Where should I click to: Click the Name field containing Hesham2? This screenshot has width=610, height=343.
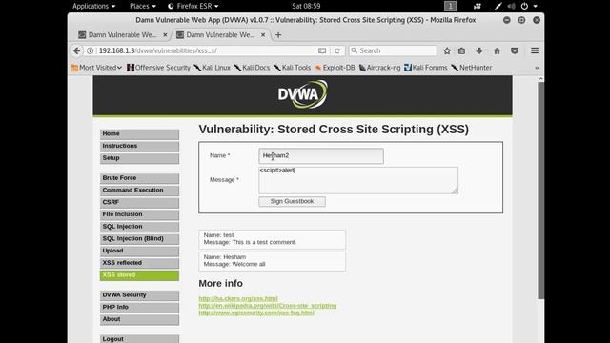click(321, 155)
